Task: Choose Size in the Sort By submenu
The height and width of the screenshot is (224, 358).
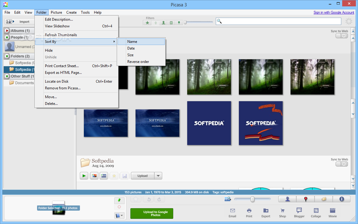Action: pos(141,55)
